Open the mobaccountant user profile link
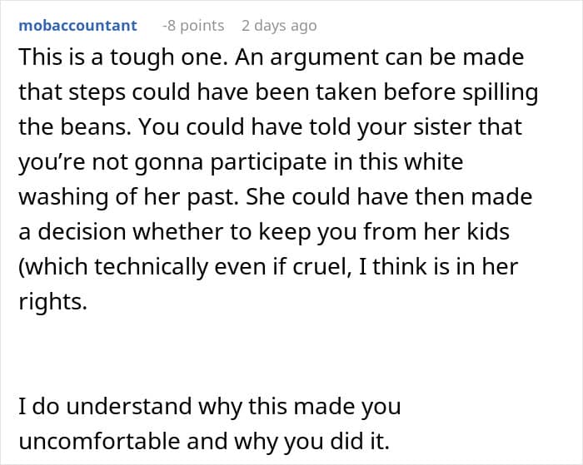583x465 pixels. click(x=77, y=26)
